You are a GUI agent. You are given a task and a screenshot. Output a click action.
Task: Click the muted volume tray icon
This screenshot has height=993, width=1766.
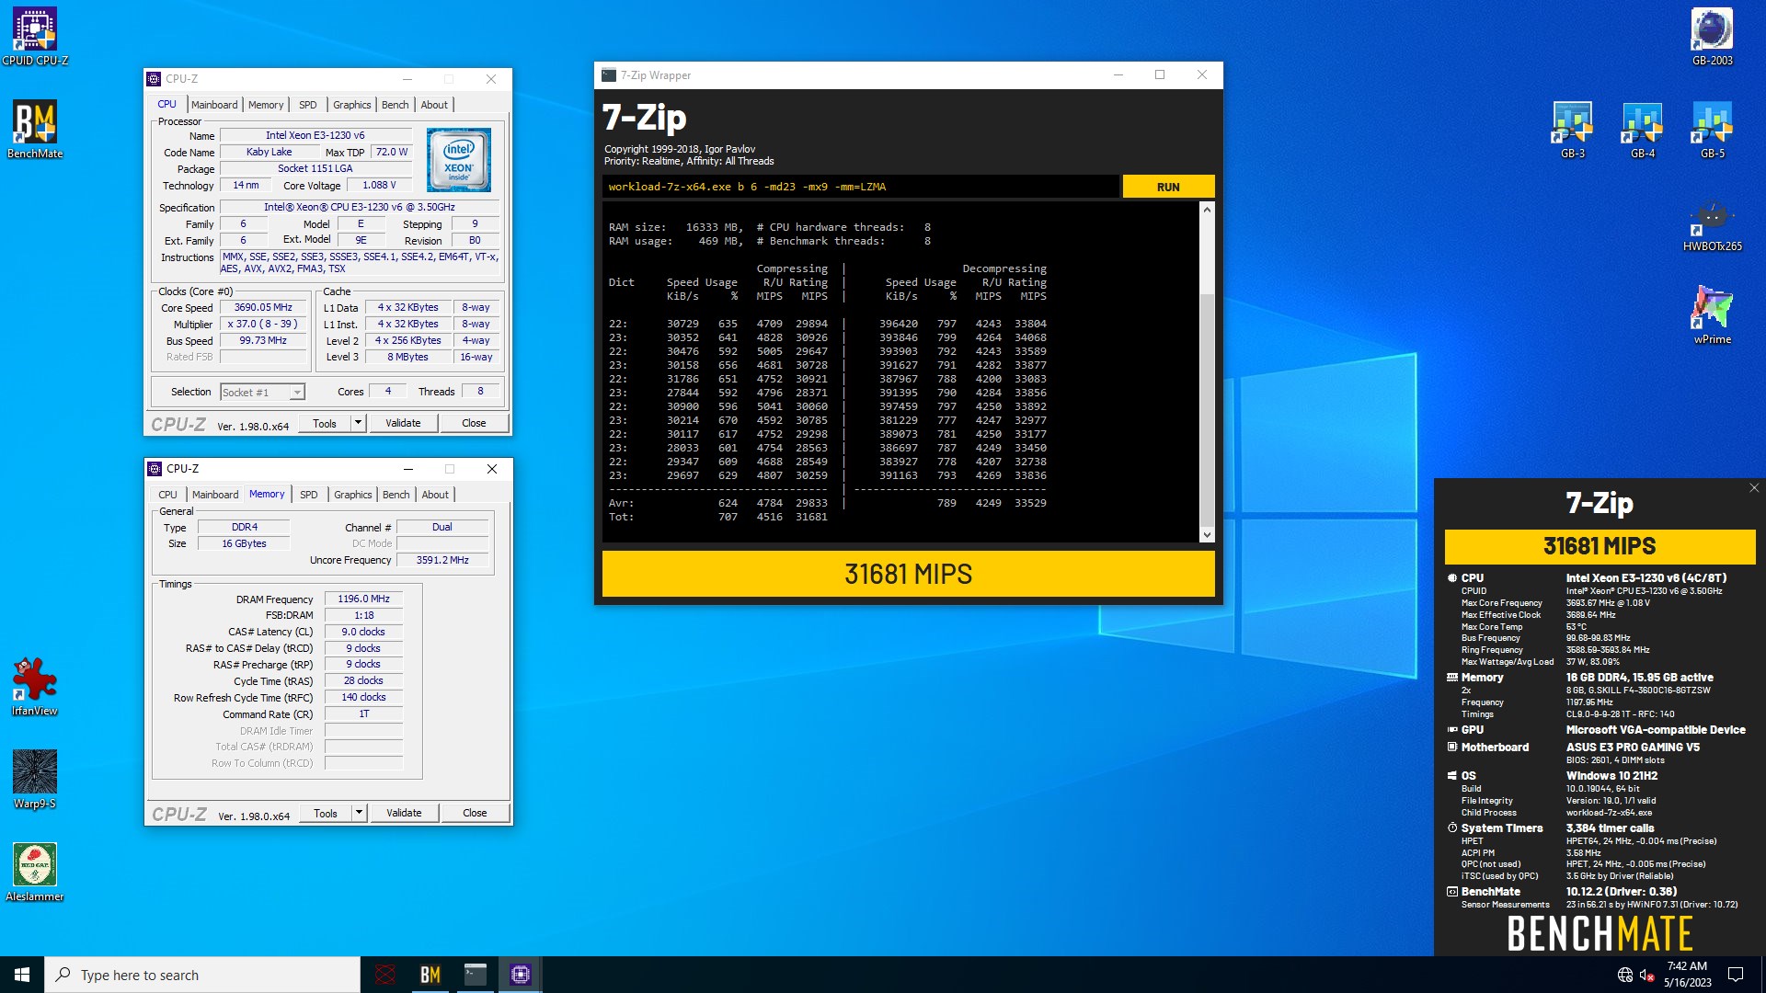coord(1647,975)
